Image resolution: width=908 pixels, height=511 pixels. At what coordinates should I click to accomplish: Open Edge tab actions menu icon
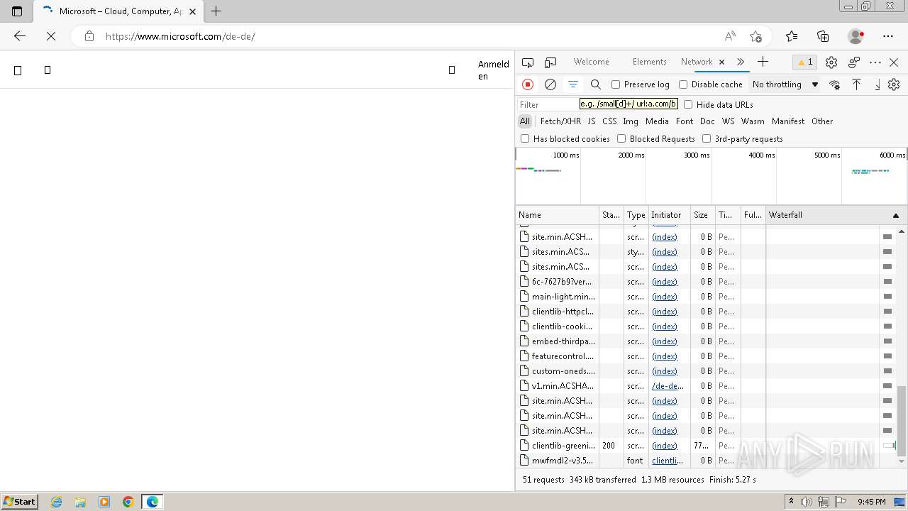pyautogui.click(x=17, y=11)
